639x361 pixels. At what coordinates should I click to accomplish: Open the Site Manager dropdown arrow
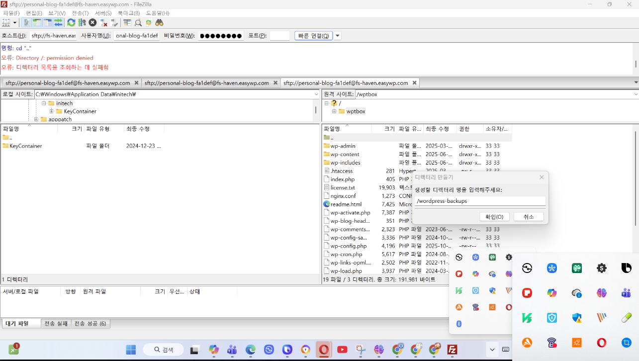[15, 22]
